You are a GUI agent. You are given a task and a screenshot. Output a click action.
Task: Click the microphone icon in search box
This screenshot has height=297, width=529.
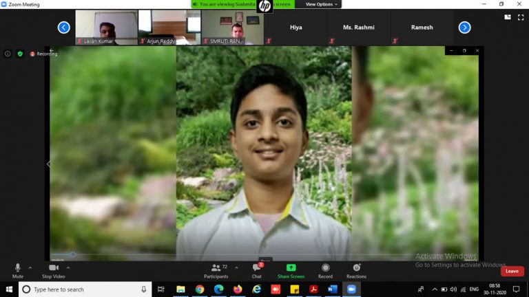click(144, 289)
